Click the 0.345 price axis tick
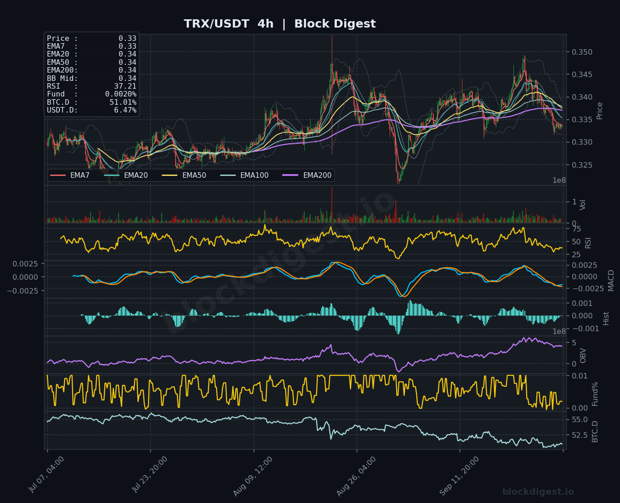The image size is (620, 503). pos(582,74)
